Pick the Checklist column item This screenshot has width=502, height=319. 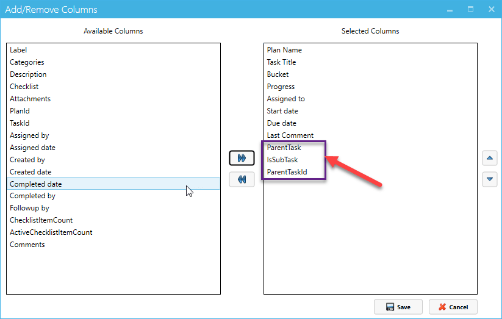coord(113,87)
